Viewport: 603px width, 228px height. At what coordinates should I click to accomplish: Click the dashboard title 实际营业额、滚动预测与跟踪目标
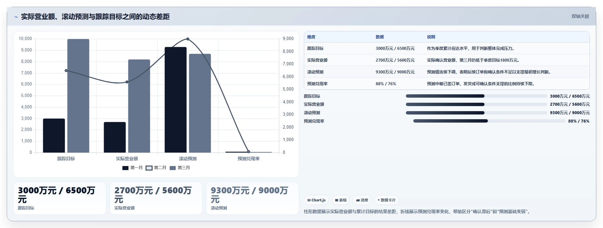[95, 17]
